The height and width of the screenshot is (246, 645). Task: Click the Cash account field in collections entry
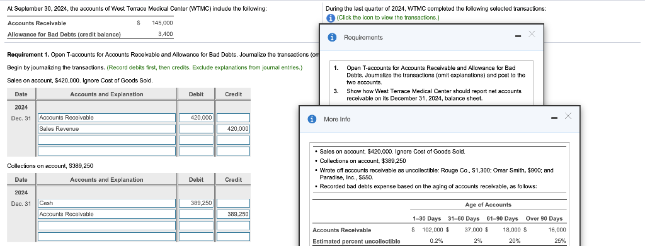click(x=107, y=203)
